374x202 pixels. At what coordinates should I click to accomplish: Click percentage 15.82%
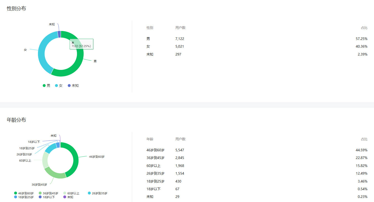pos(362,166)
